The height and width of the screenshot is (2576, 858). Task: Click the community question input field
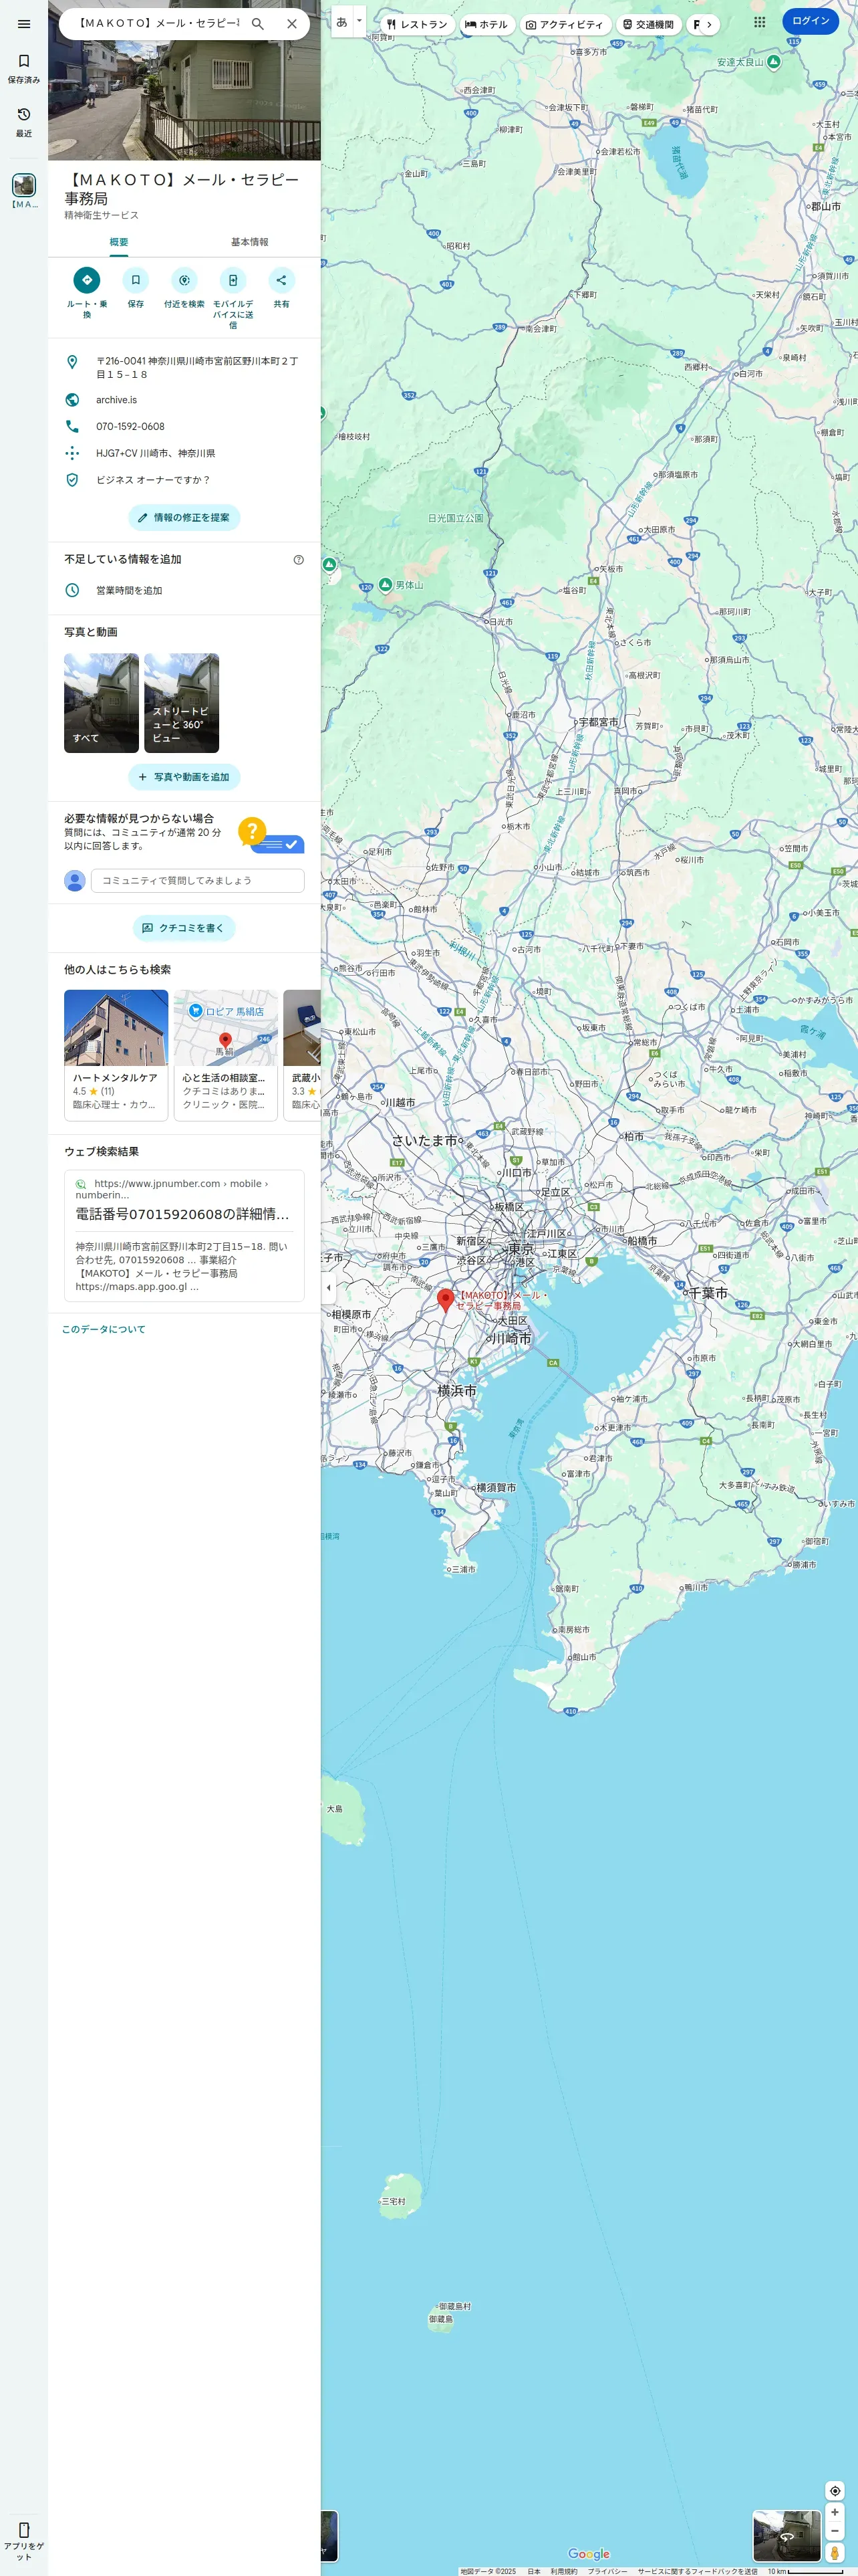(198, 880)
